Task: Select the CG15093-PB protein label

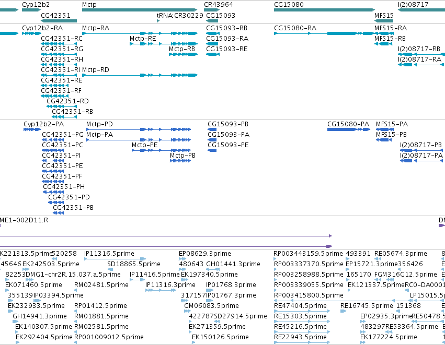Action: tap(228, 124)
